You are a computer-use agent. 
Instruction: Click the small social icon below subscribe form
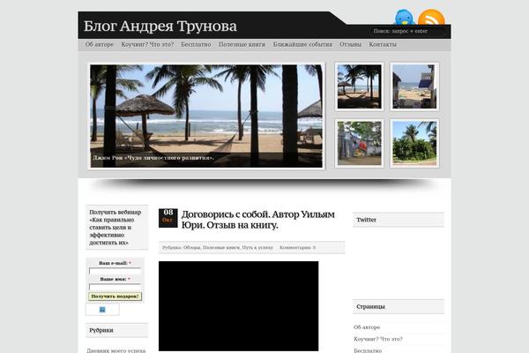[102, 310]
